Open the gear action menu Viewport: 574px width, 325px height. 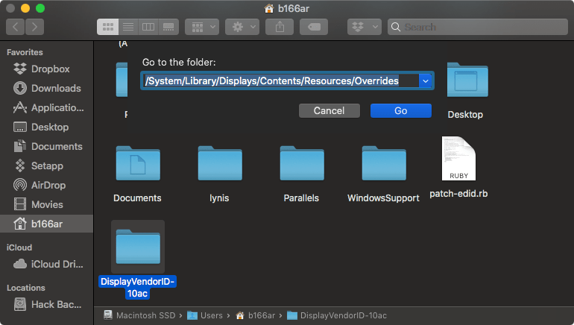[x=242, y=27]
